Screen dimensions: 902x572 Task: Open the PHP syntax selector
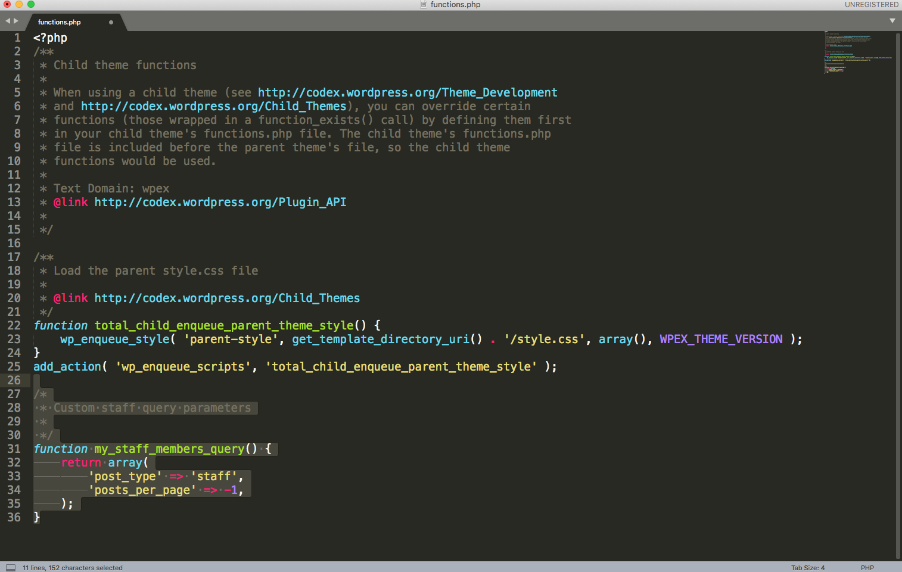click(x=867, y=567)
